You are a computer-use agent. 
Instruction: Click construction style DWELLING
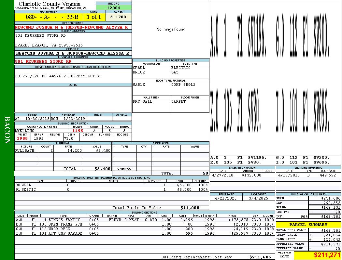coord(25,131)
